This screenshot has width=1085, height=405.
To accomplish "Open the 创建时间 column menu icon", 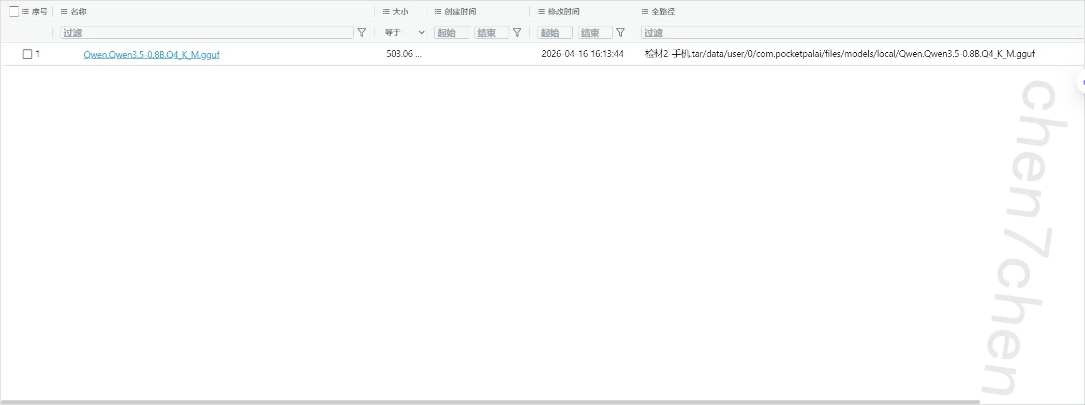I will tap(438, 11).
